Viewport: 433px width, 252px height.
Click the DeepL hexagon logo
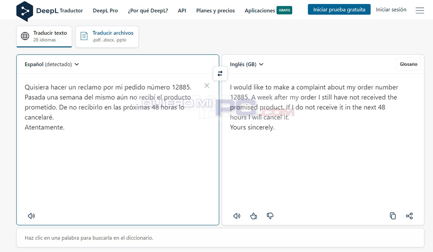click(25, 11)
